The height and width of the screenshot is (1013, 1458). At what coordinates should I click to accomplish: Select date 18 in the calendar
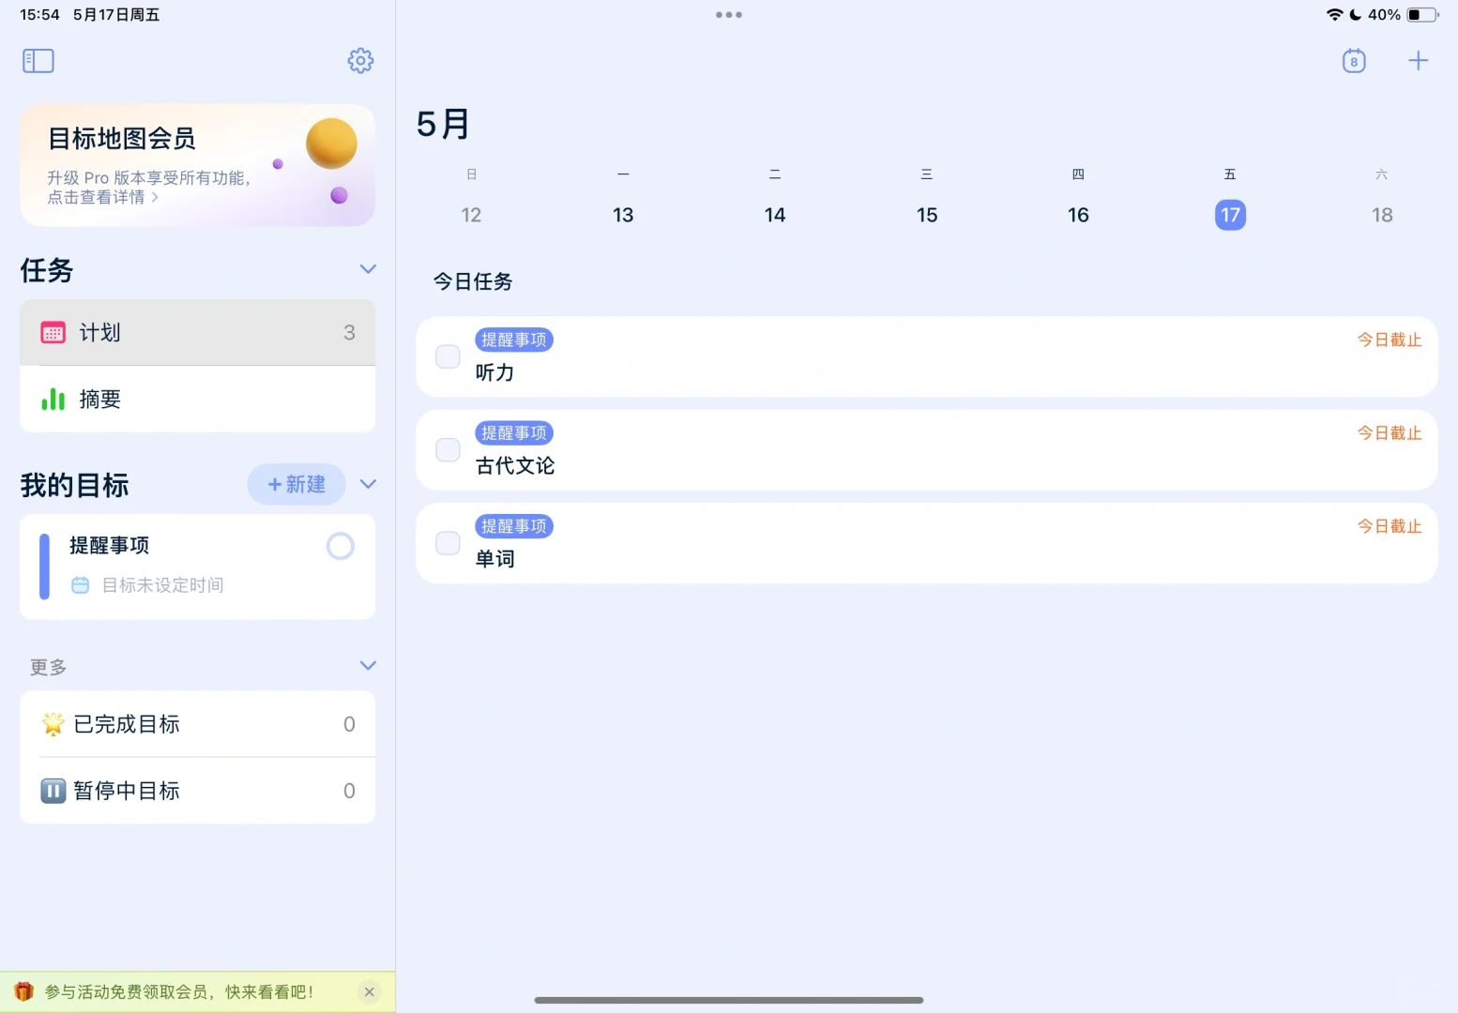(x=1381, y=214)
